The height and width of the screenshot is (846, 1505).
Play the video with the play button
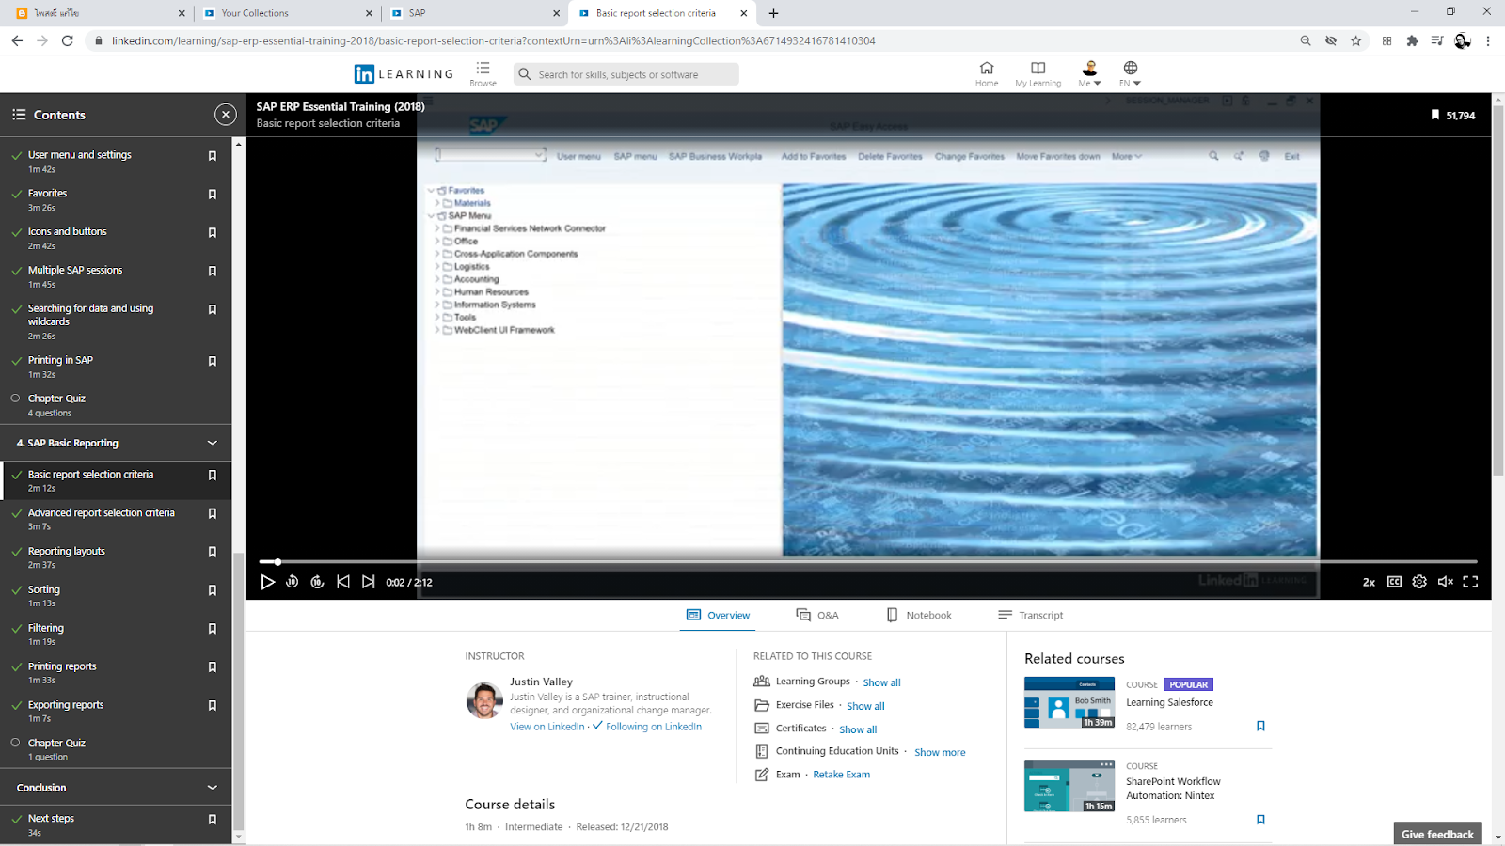[268, 582]
